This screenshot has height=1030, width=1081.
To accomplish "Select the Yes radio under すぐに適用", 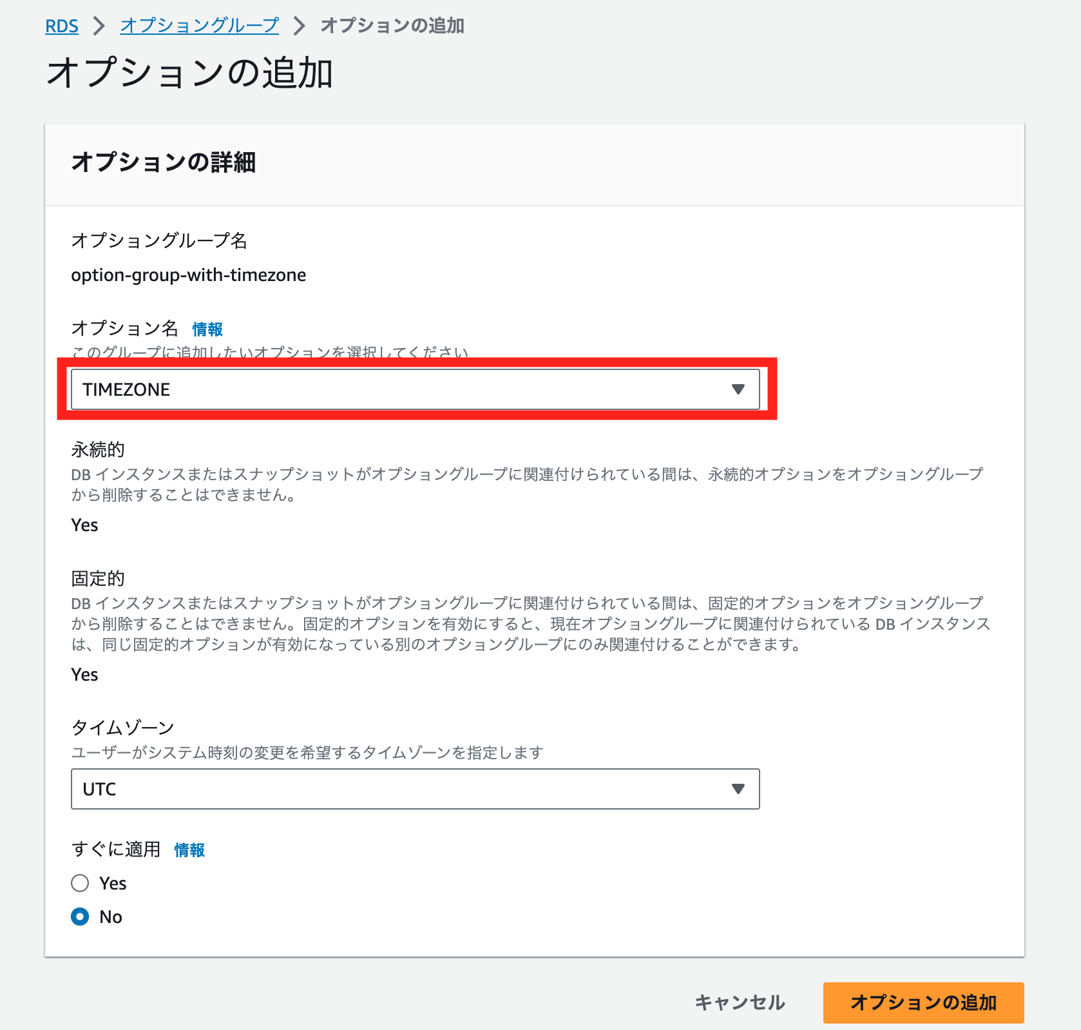I will 80,883.
